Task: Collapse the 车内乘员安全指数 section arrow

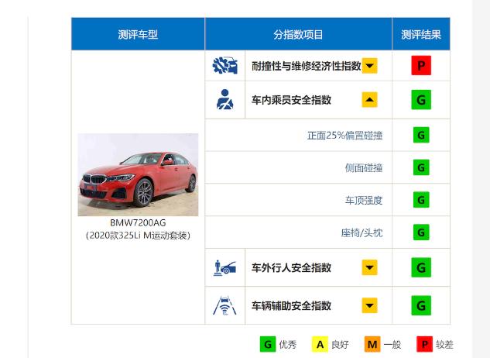Action: (x=369, y=100)
